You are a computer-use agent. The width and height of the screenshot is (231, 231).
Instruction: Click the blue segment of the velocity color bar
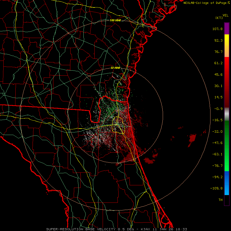point(227,183)
